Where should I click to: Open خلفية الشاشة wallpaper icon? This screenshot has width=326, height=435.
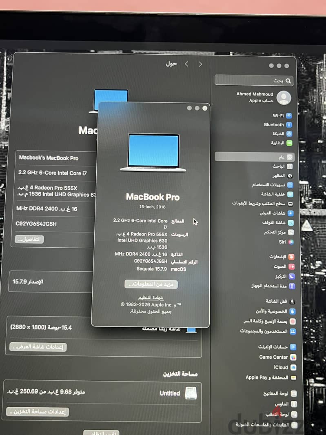click(x=290, y=194)
